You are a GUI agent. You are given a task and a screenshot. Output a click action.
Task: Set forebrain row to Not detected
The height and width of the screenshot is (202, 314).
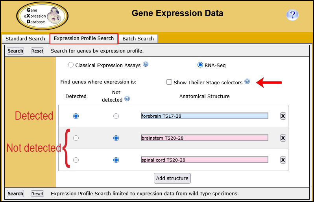point(116,116)
